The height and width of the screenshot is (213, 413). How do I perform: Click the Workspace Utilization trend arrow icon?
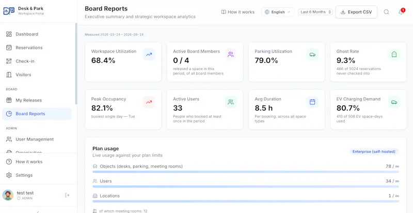coord(149,55)
